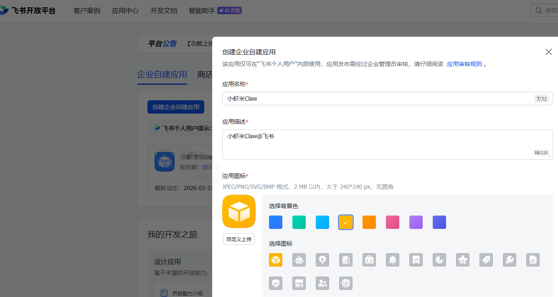The width and height of the screenshot is (558, 297).
Task: Click the blurred app avatar in list
Action: [165, 162]
